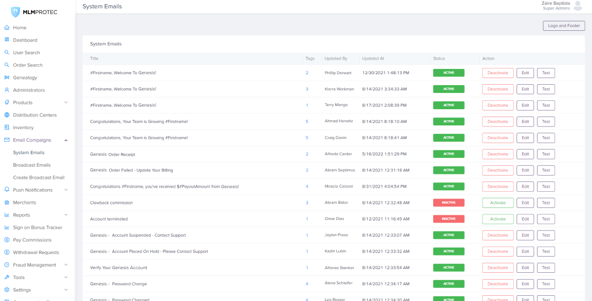The image size is (592, 301).
Task: Click the INACTIVE status badge for Clawback commission
Action: tap(448, 203)
